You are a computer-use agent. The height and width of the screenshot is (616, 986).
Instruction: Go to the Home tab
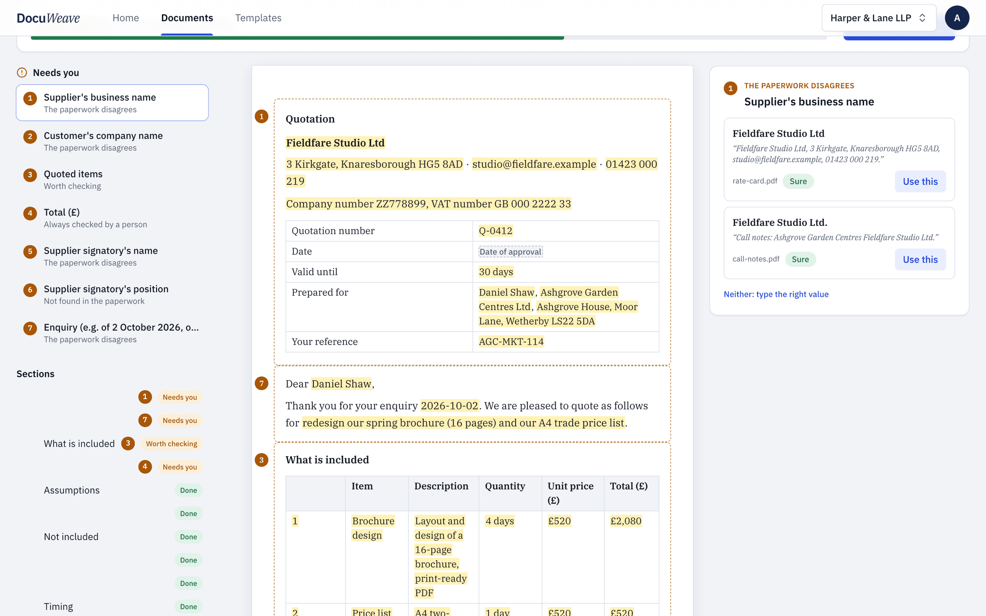point(126,18)
